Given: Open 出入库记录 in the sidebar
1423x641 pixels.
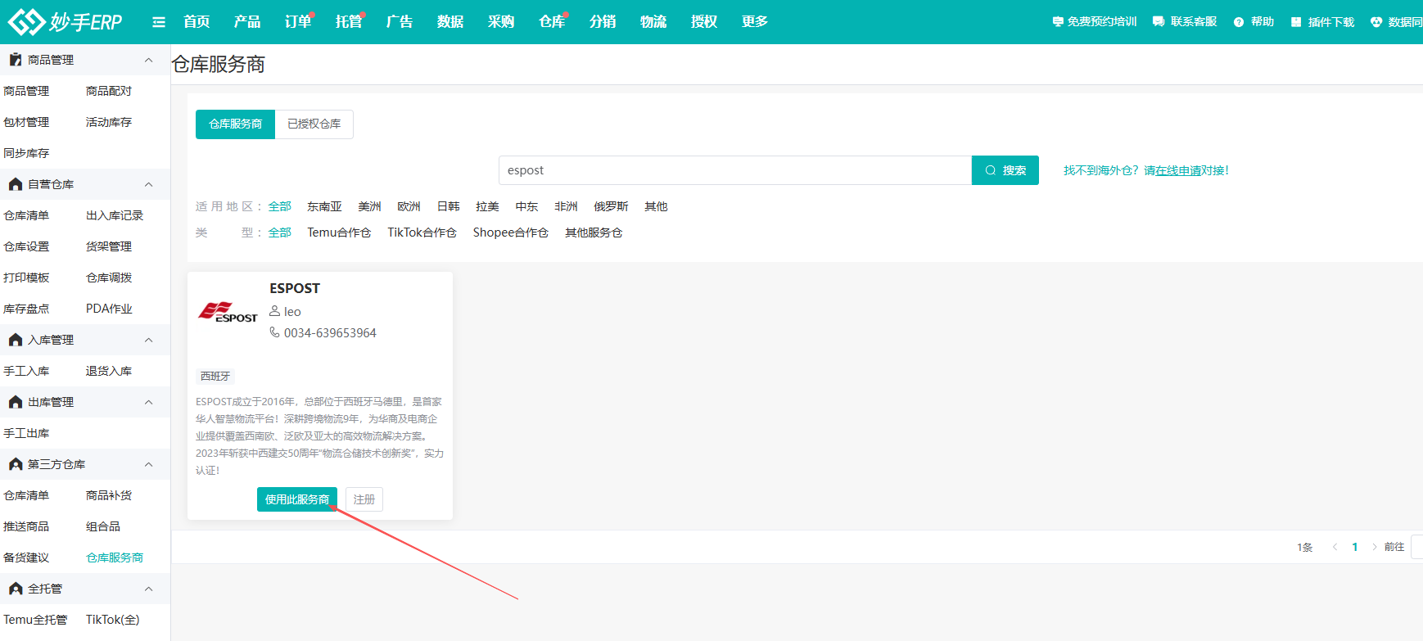Looking at the screenshot, I should [115, 215].
